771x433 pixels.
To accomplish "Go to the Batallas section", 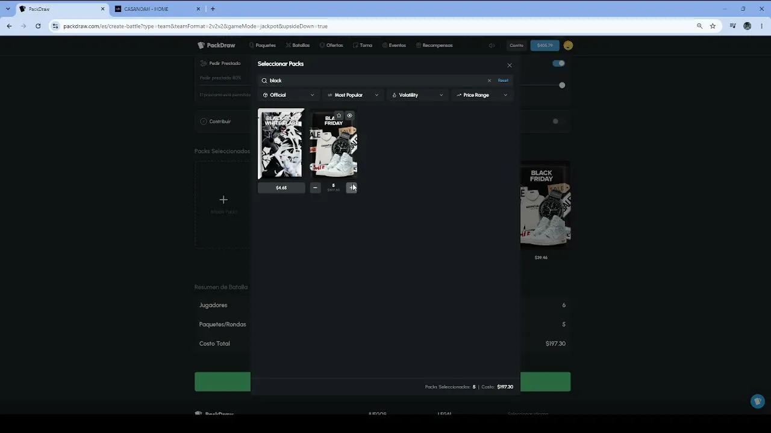I will [298, 45].
